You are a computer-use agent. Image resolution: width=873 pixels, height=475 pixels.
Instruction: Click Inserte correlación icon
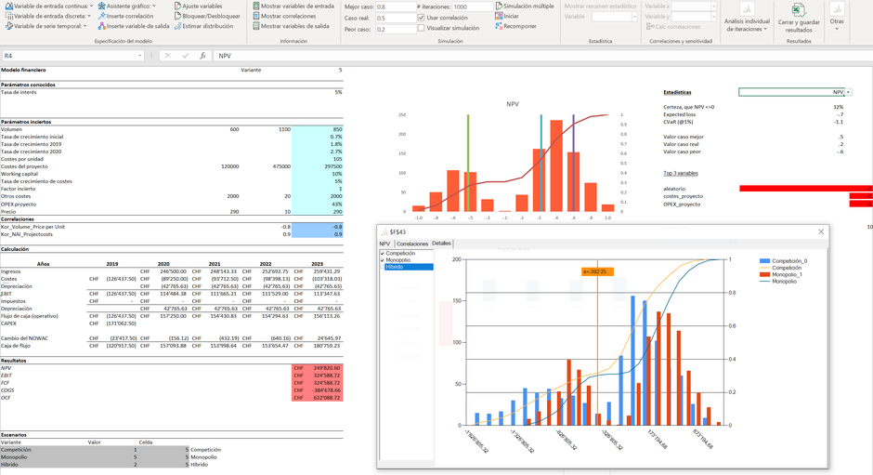click(101, 16)
